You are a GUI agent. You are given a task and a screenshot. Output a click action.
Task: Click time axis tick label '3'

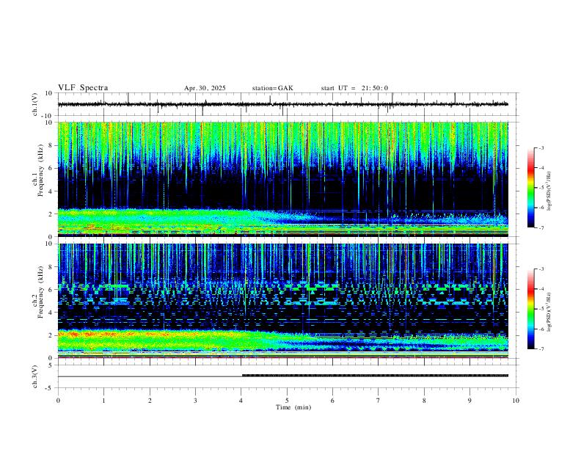(195, 401)
